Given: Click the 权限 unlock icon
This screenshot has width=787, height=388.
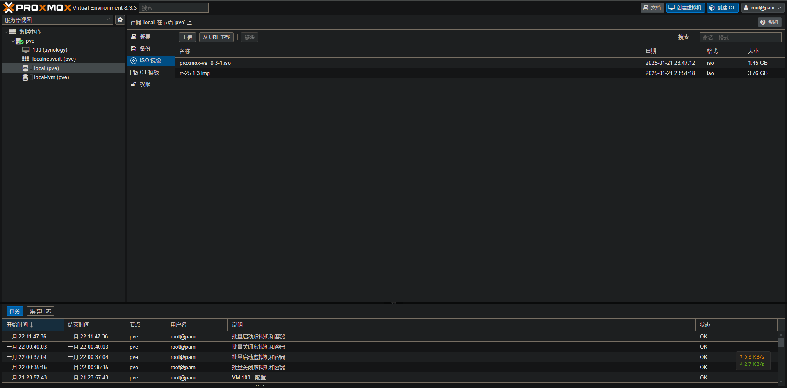Looking at the screenshot, I should (x=134, y=84).
